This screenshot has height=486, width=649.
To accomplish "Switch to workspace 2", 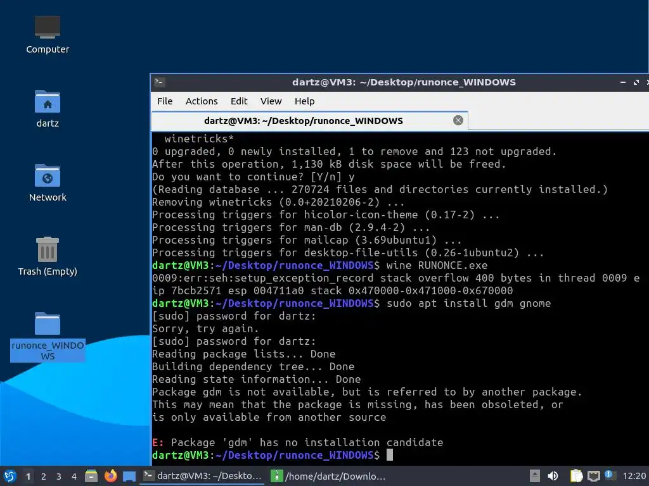I will tap(44, 477).
